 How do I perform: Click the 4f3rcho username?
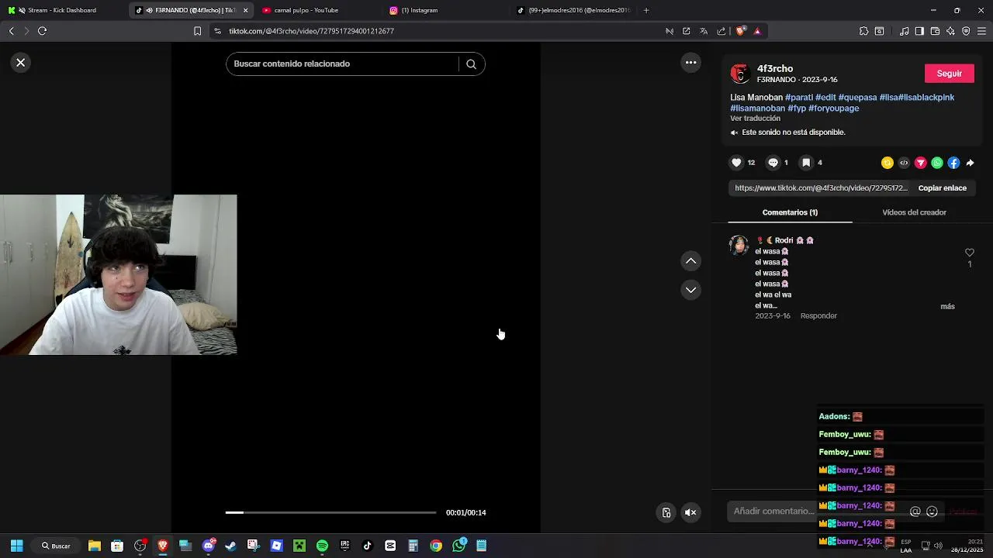pos(775,69)
